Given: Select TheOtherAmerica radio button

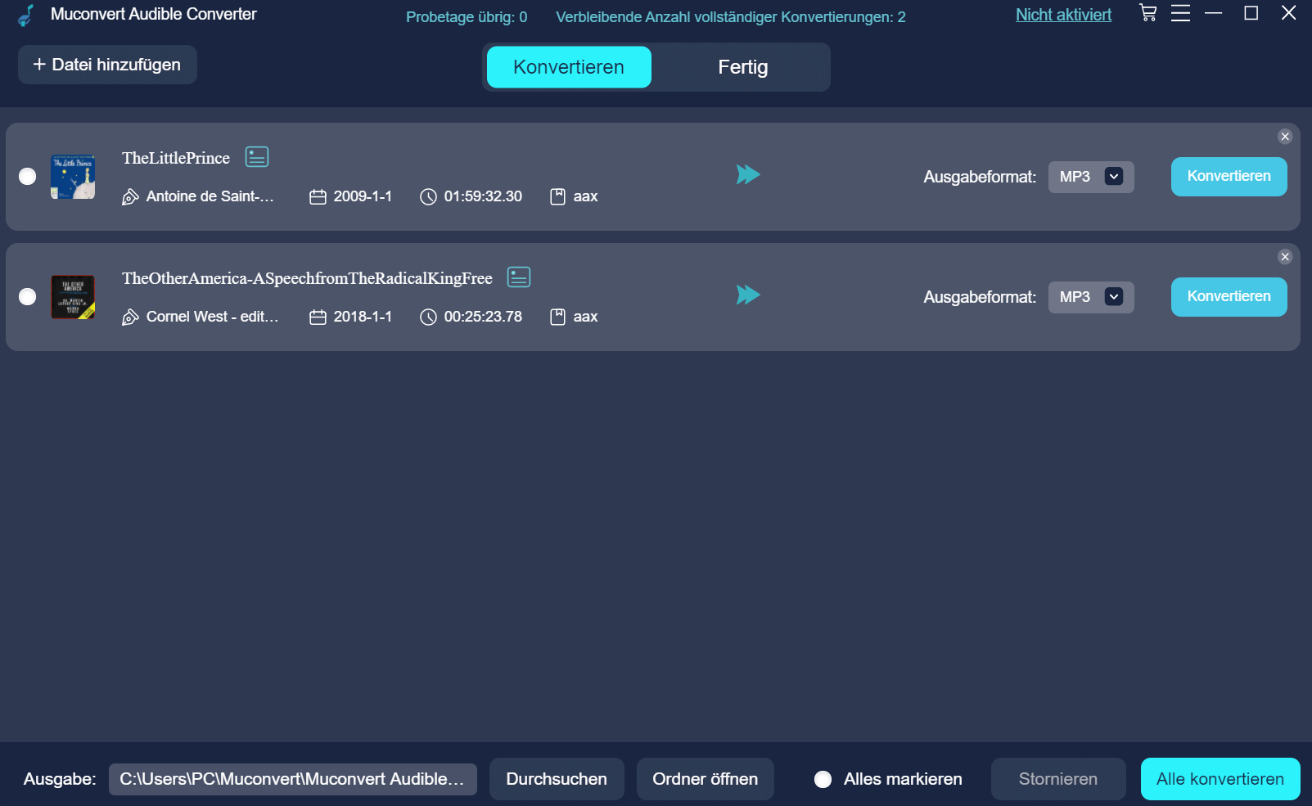Looking at the screenshot, I should tap(28, 296).
